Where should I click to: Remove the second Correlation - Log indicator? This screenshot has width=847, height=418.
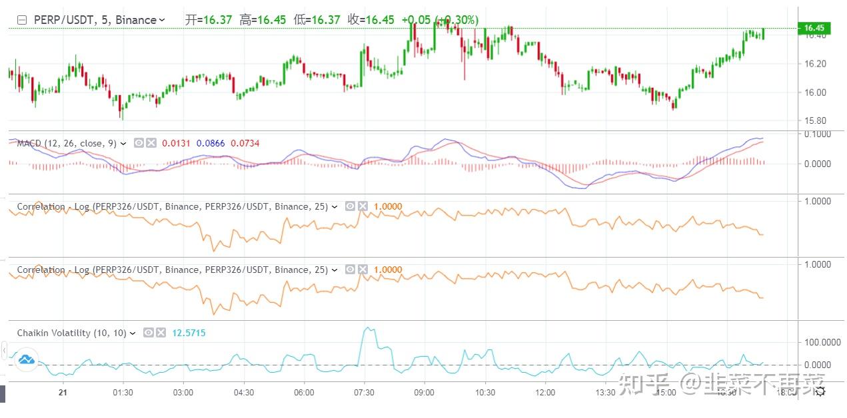363,270
